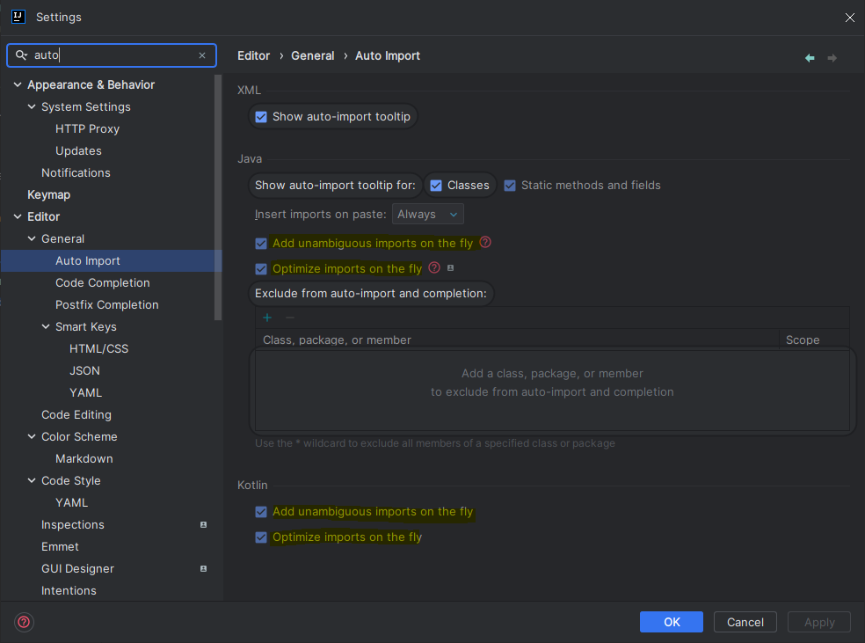Go forward with the right navigation arrow
Screen dimensions: 865x643
832,58
